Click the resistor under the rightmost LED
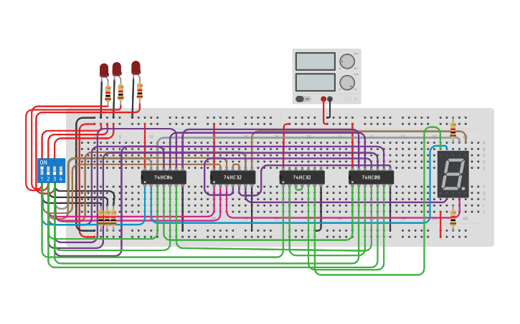The image size is (520, 324). pyautogui.click(x=139, y=90)
